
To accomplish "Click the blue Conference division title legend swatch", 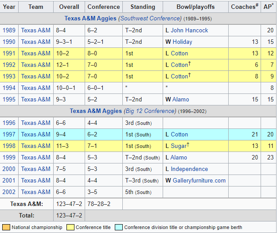I will (118, 227).
